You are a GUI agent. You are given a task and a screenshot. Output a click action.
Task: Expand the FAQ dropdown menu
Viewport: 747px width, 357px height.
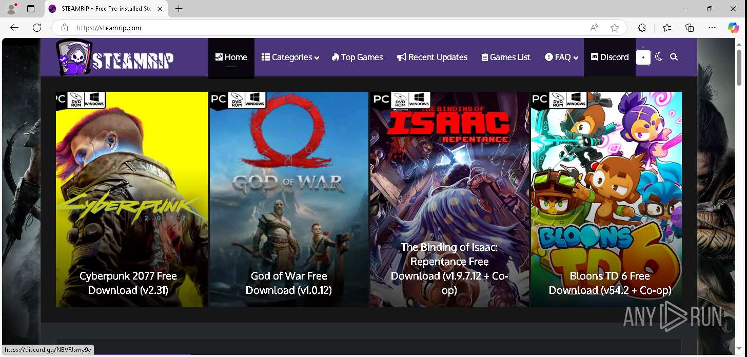click(561, 57)
